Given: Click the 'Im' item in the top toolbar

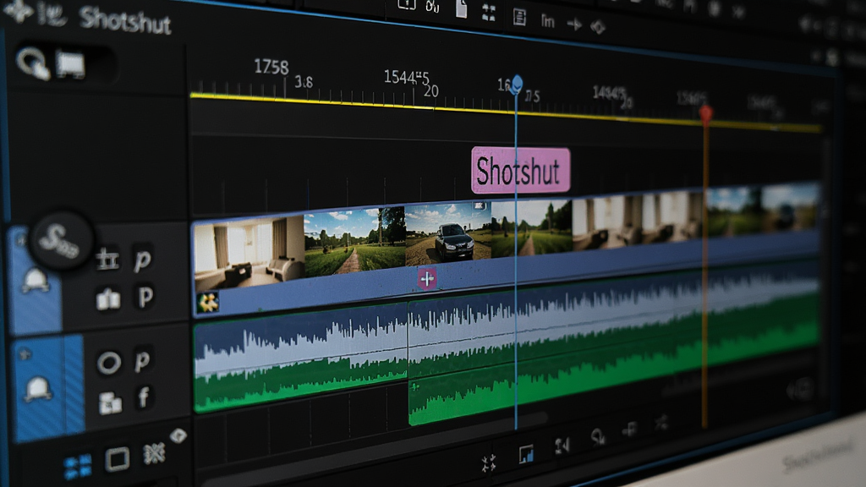Looking at the screenshot, I should (547, 21).
